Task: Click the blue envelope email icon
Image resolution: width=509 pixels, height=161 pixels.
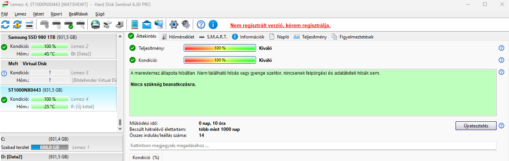Action: coord(147,25)
